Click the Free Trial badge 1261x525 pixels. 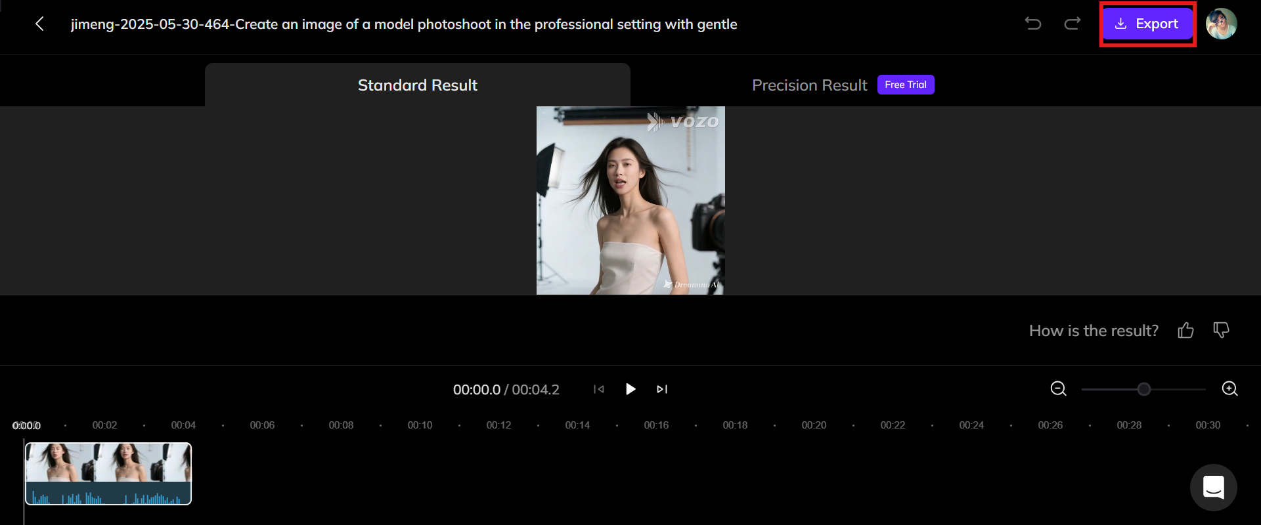pos(906,85)
